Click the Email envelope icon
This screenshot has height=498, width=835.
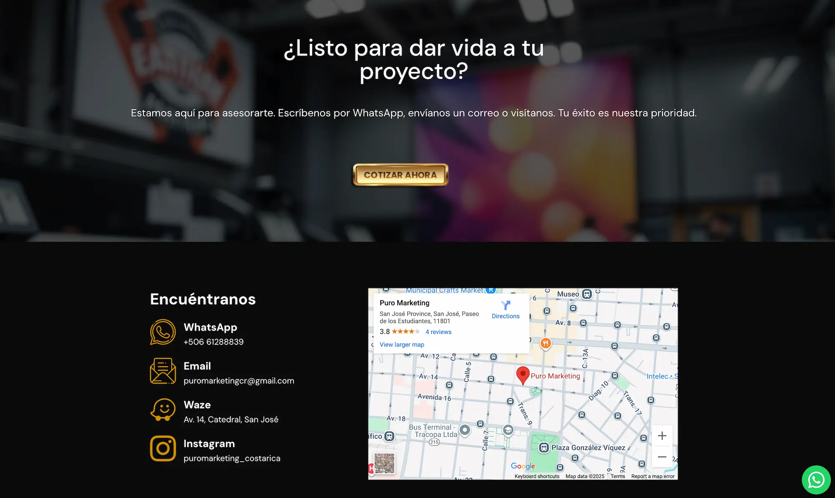[163, 371]
